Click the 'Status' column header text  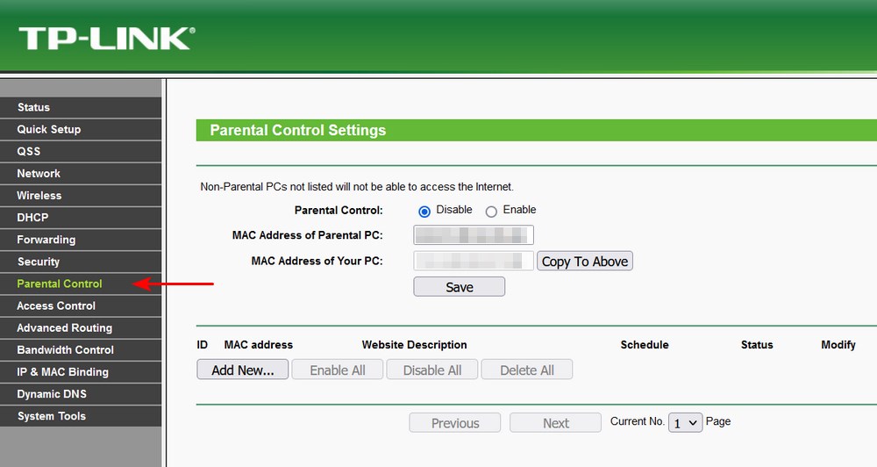click(757, 345)
